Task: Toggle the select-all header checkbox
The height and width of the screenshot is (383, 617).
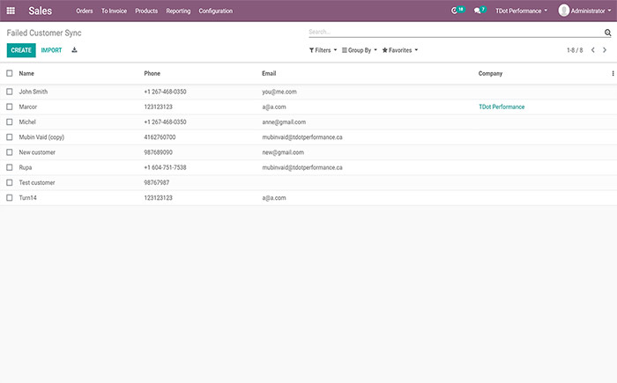Action: 10,73
